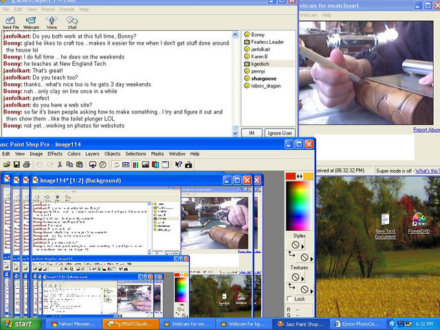Image resolution: width=440 pixels, height=330 pixels.
Task: Click the grayed Redo icon
Action: click(x=49, y=165)
